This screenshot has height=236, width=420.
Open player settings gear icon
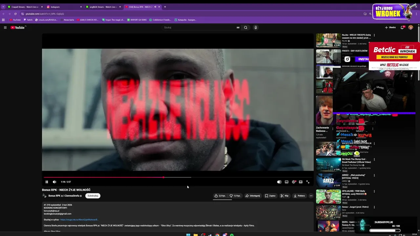click(294, 182)
